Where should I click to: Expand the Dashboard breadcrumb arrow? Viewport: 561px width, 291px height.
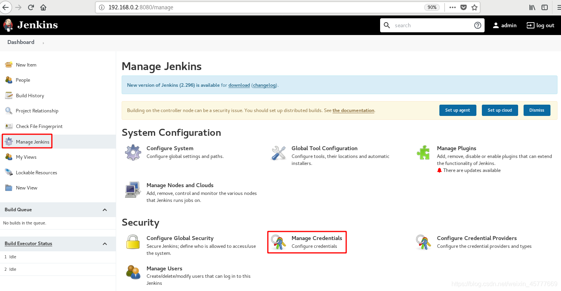(43, 43)
